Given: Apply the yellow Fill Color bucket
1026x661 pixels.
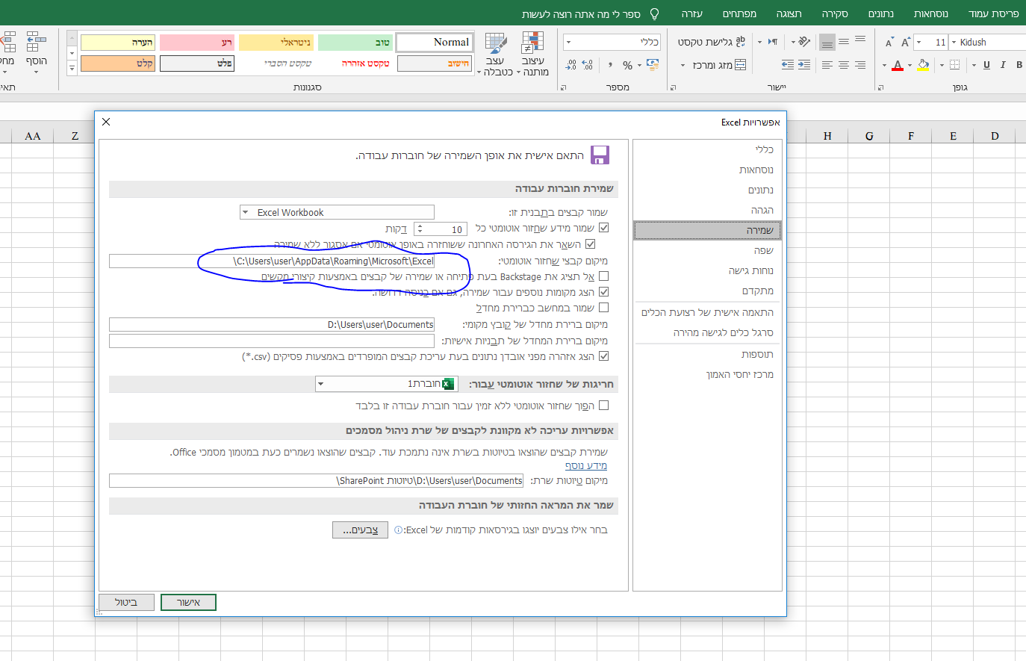Looking at the screenshot, I should pos(923,65).
